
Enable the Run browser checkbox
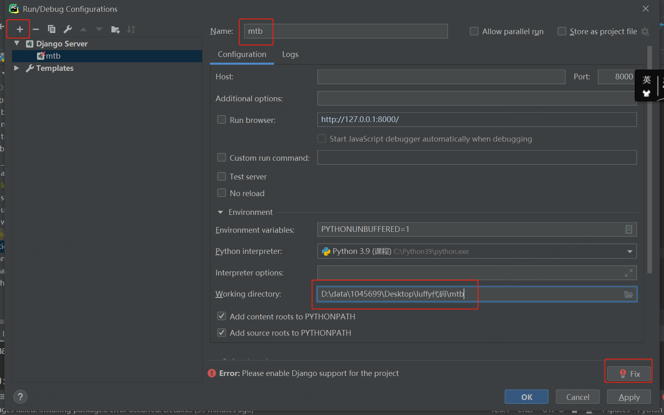click(x=222, y=120)
